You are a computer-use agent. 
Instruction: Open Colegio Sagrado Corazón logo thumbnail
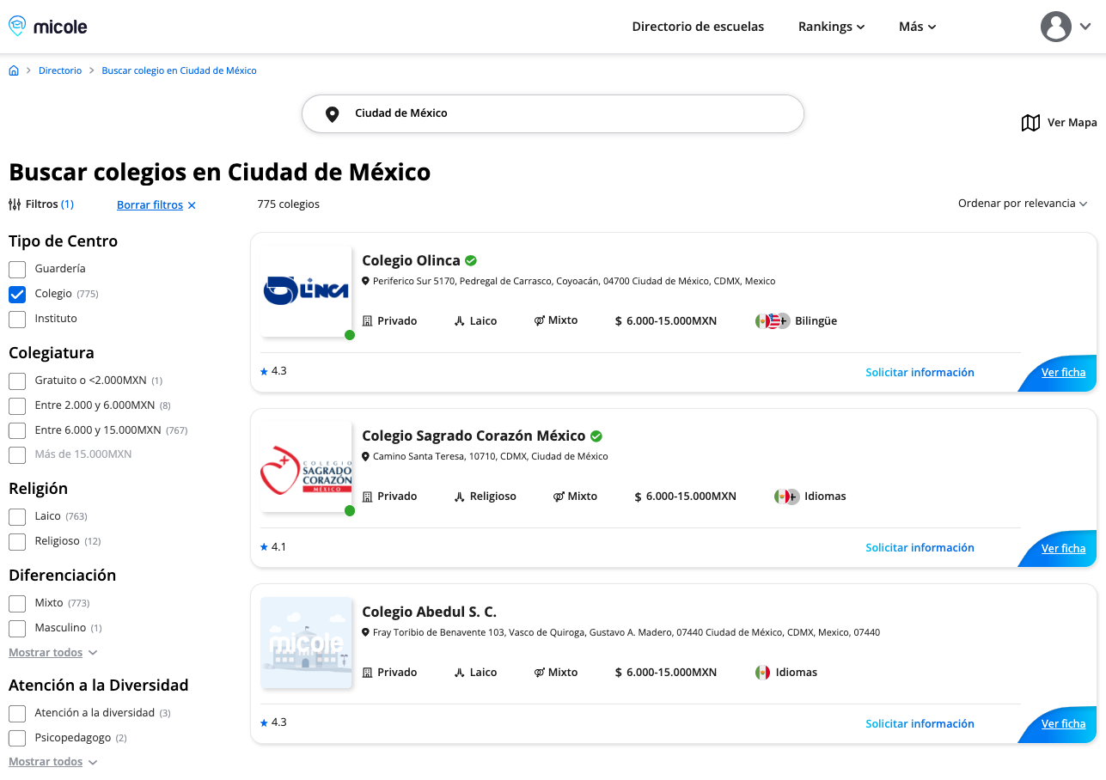[306, 466]
